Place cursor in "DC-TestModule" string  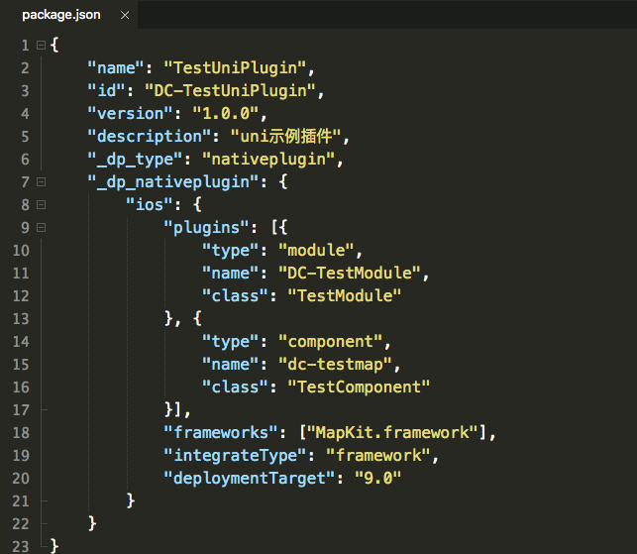pyautogui.click(x=352, y=273)
